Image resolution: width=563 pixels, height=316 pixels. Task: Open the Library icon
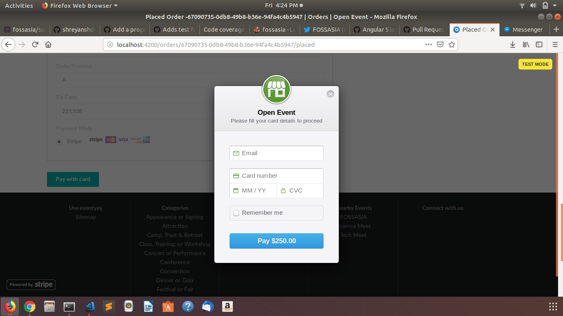coord(526,44)
